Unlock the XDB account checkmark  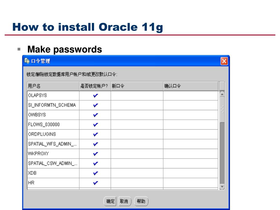(95, 173)
